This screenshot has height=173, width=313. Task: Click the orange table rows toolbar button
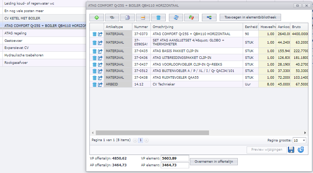coord(143,17)
